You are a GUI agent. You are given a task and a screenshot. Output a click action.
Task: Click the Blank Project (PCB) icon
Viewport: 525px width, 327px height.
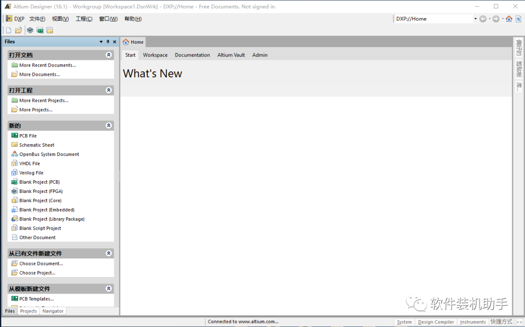(x=15, y=182)
